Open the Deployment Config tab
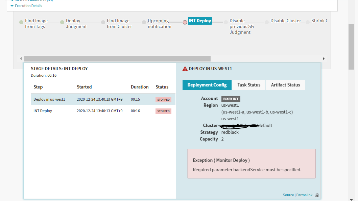Screen dimensions: 358x201 (x=207, y=85)
